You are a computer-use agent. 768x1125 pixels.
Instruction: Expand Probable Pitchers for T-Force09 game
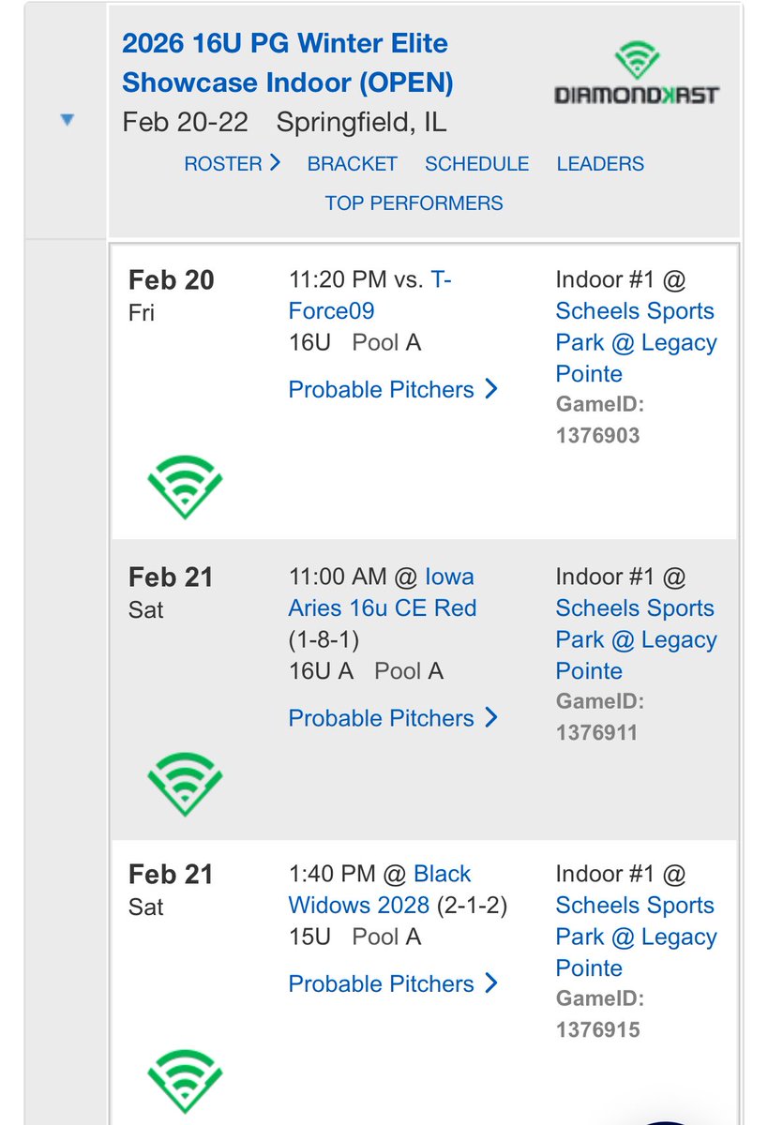pos(393,389)
